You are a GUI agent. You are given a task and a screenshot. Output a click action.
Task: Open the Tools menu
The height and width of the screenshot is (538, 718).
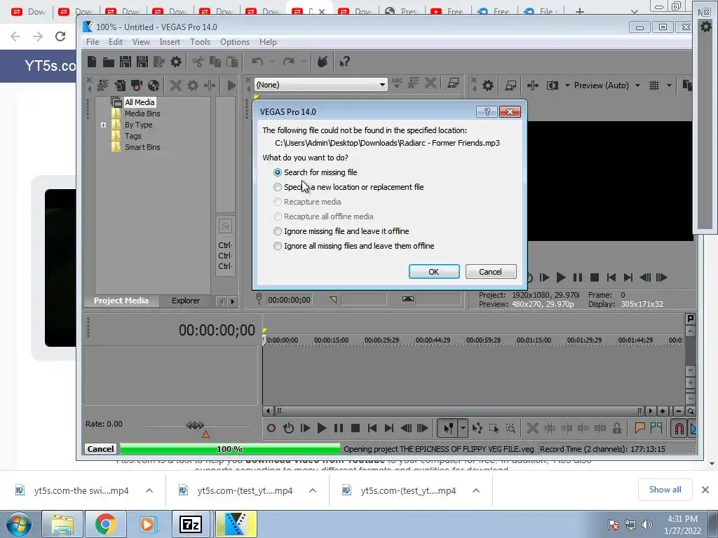tap(200, 41)
